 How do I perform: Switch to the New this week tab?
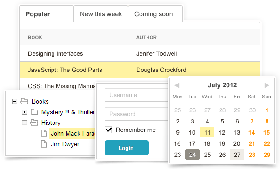[x=101, y=14]
